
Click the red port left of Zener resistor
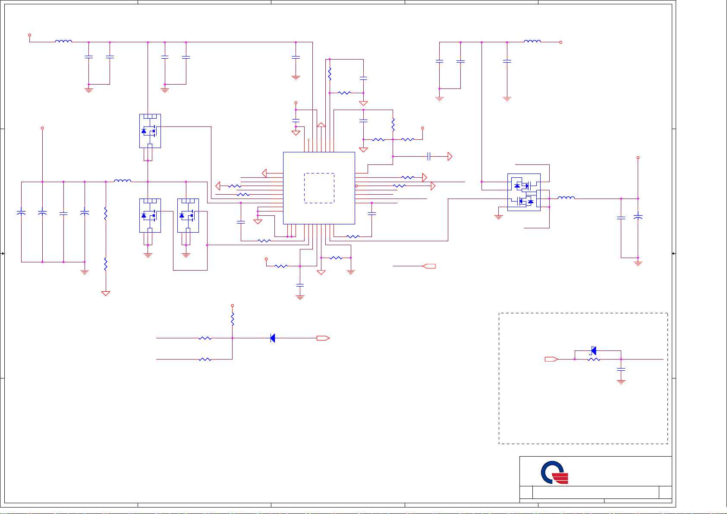[x=551, y=359]
